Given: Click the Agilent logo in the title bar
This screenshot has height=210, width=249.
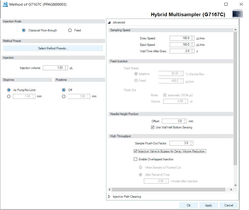Looking at the screenshot, I should tap(5, 4).
